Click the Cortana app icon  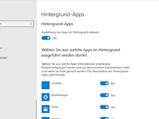click(46, 85)
